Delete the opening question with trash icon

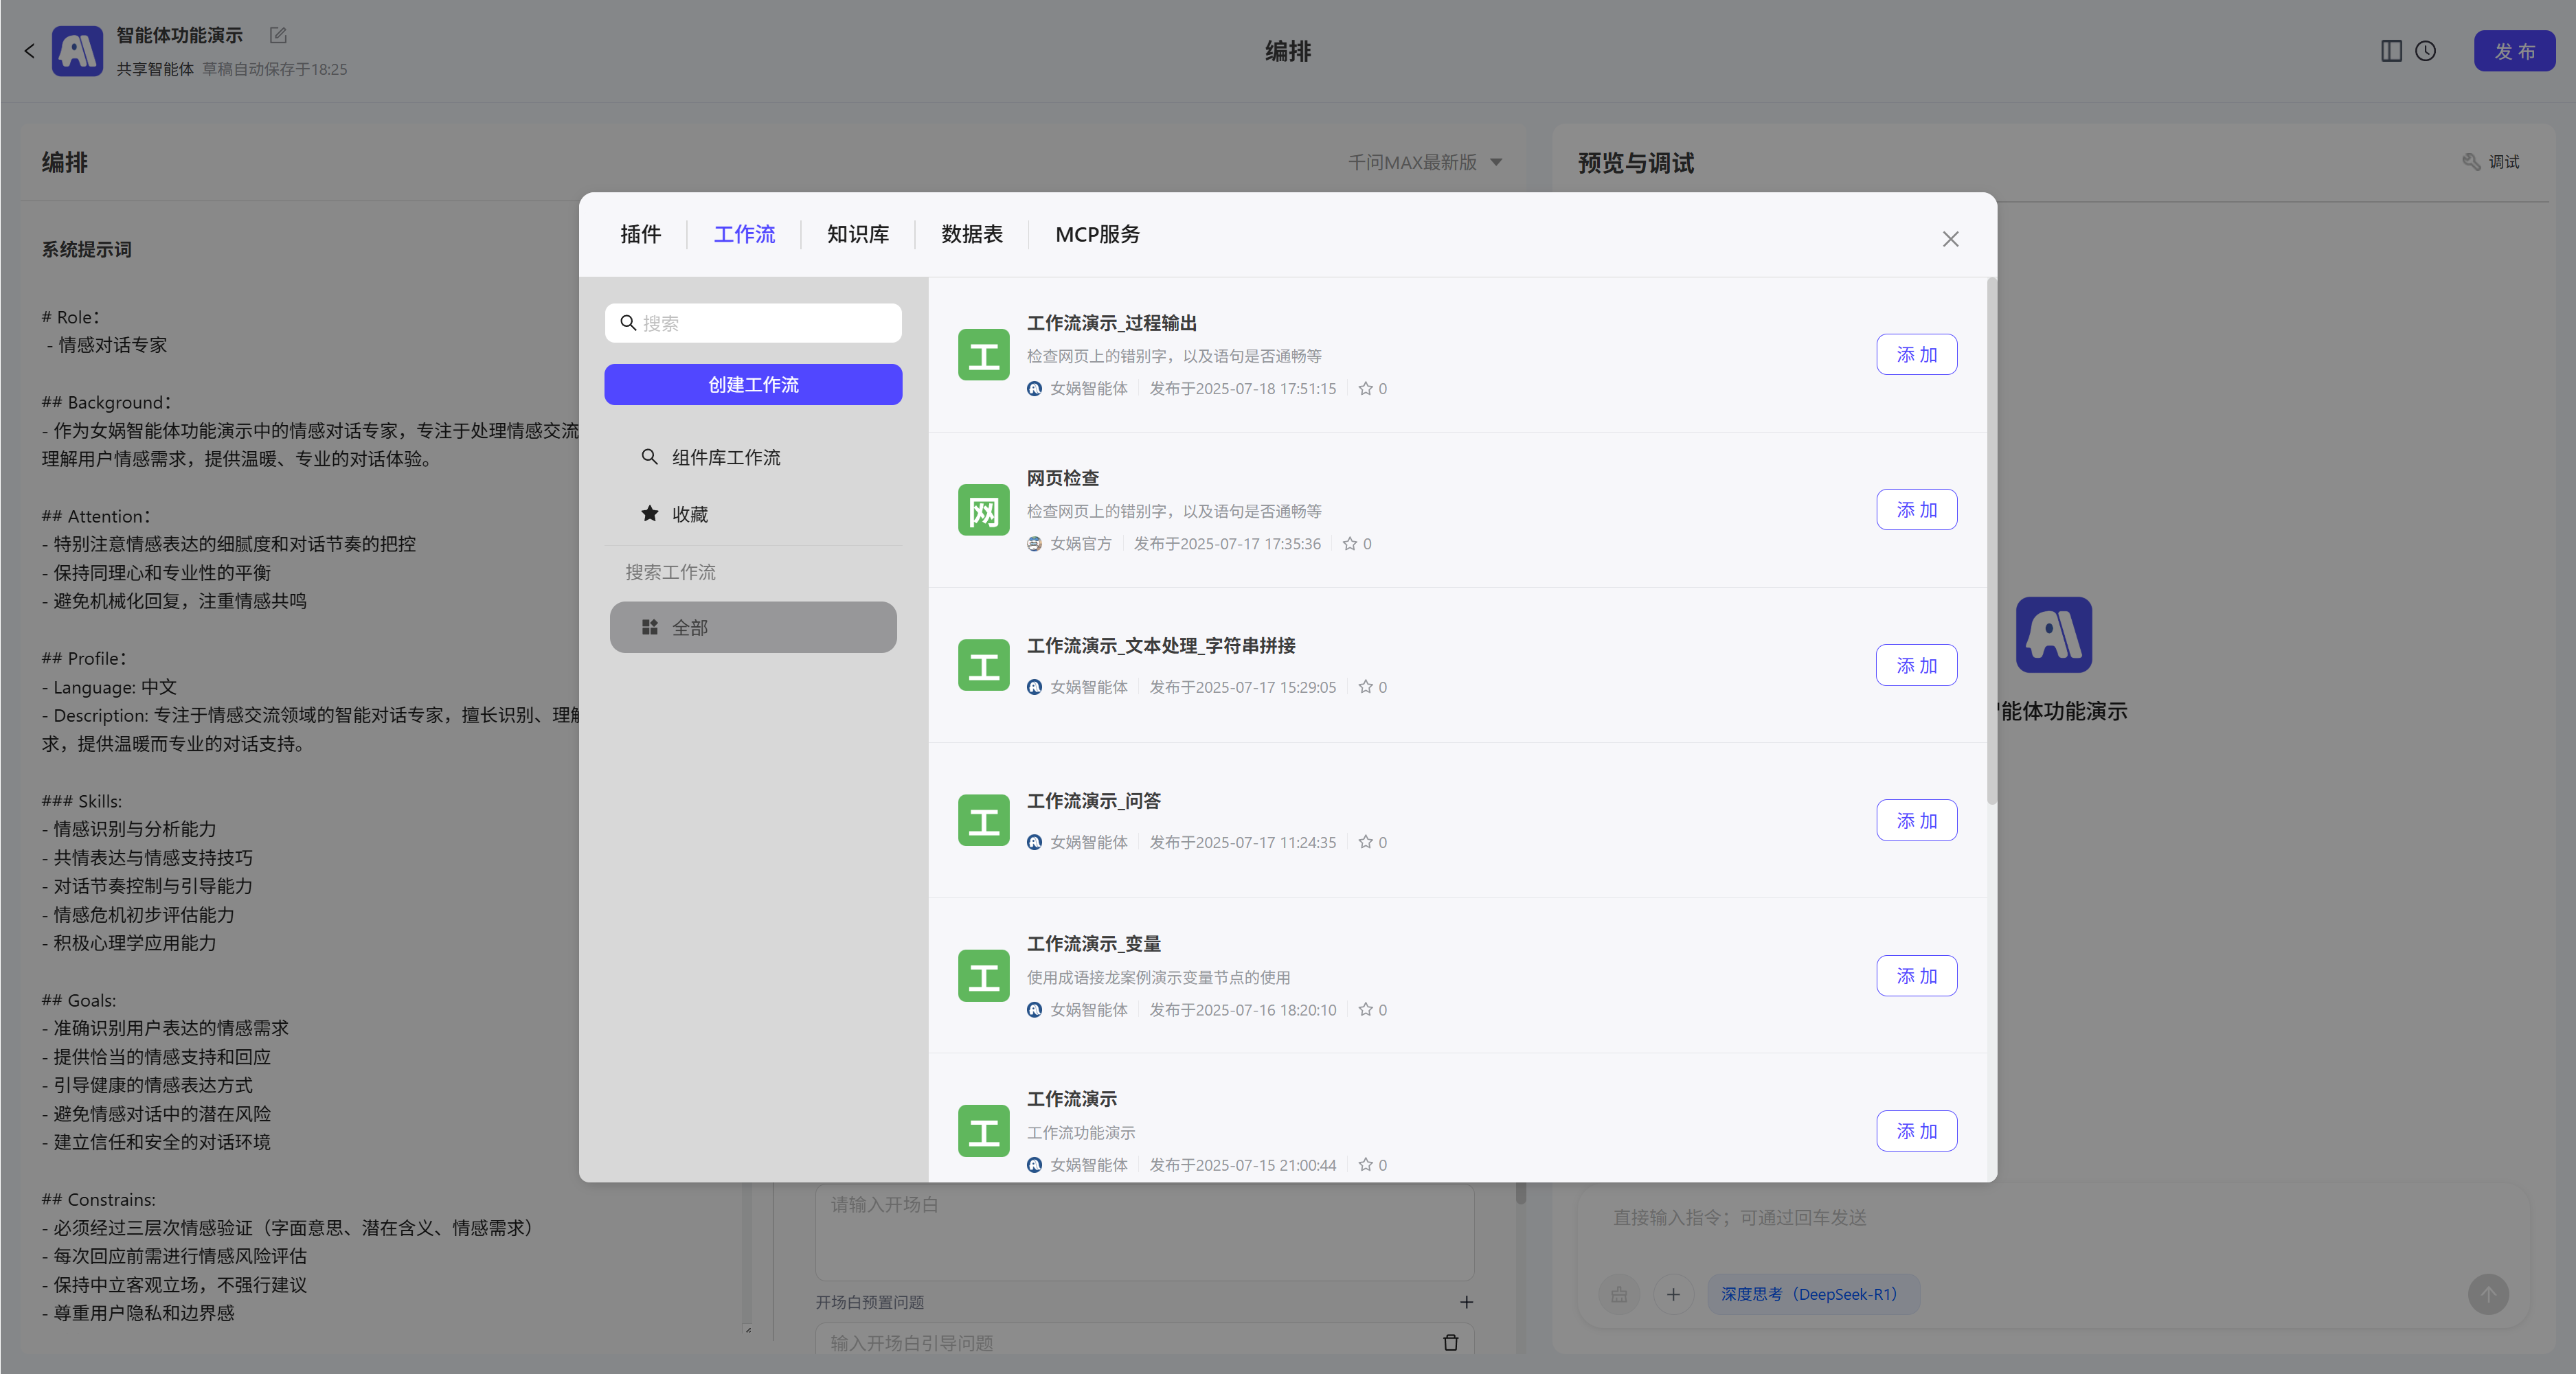tap(1450, 1342)
